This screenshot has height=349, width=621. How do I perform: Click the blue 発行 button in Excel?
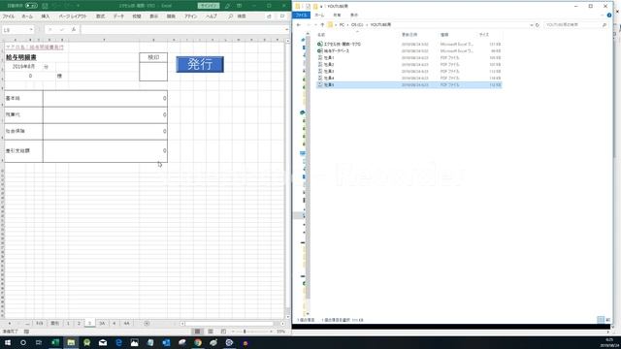click(200, 64)
